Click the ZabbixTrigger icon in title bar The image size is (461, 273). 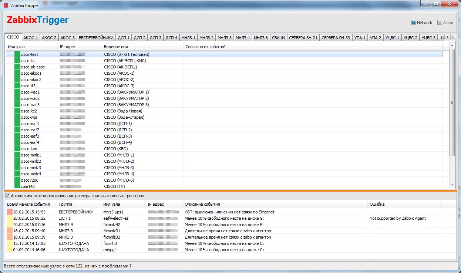[6, 4]
